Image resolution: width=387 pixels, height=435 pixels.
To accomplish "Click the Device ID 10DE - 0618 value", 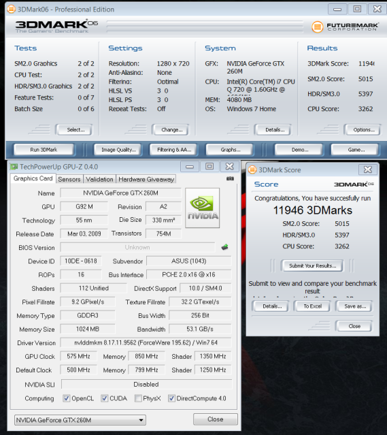I will 81,261.
